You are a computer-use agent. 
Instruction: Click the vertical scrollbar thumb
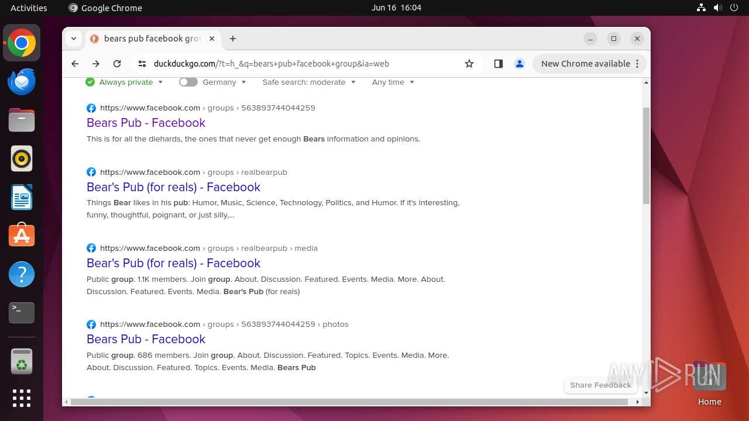click(x=646, y=156)
